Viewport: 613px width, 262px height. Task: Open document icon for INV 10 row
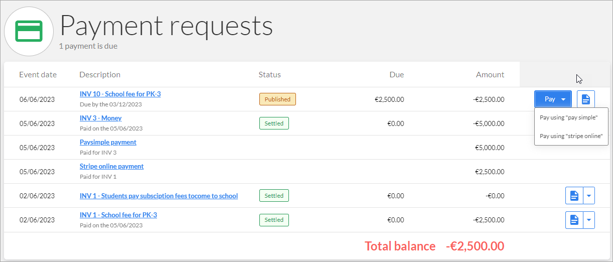point(586,99)
